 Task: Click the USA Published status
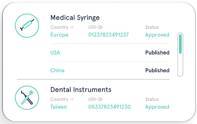click(157, 53)
